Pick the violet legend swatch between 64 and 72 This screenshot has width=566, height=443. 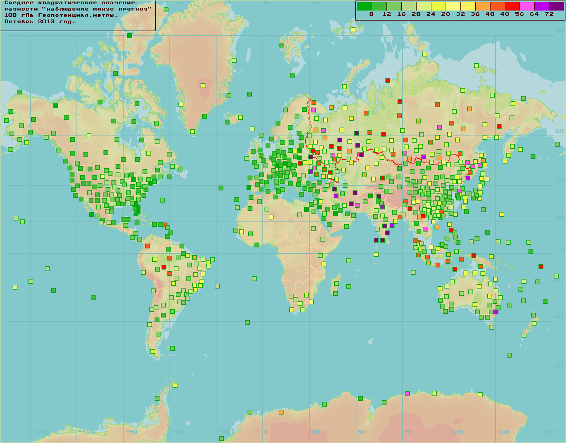tap(542, 6)
